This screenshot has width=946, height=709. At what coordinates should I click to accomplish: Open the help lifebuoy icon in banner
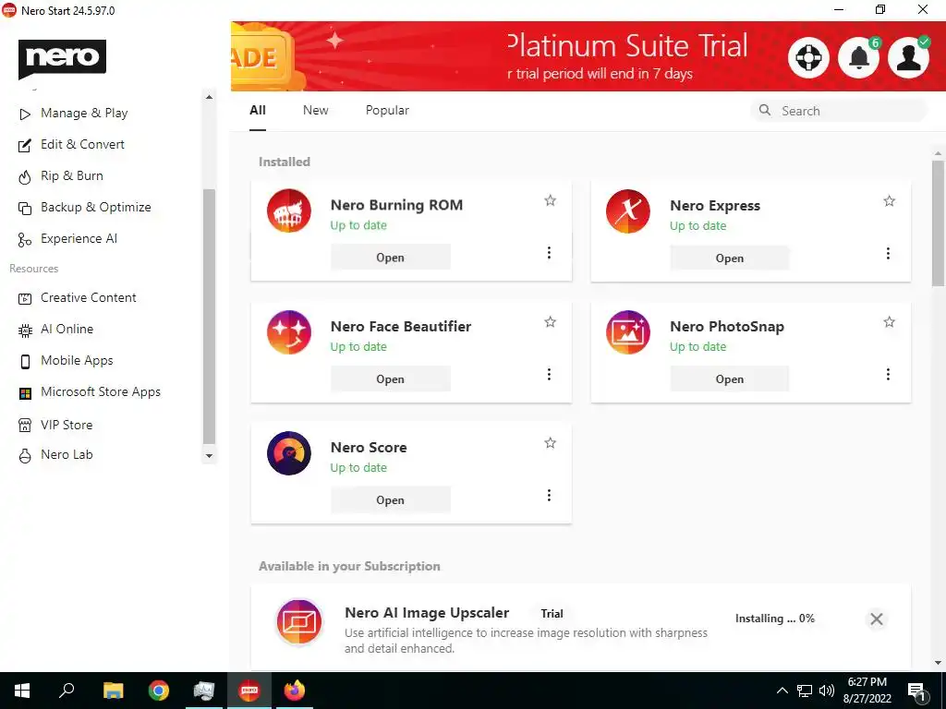808,58
